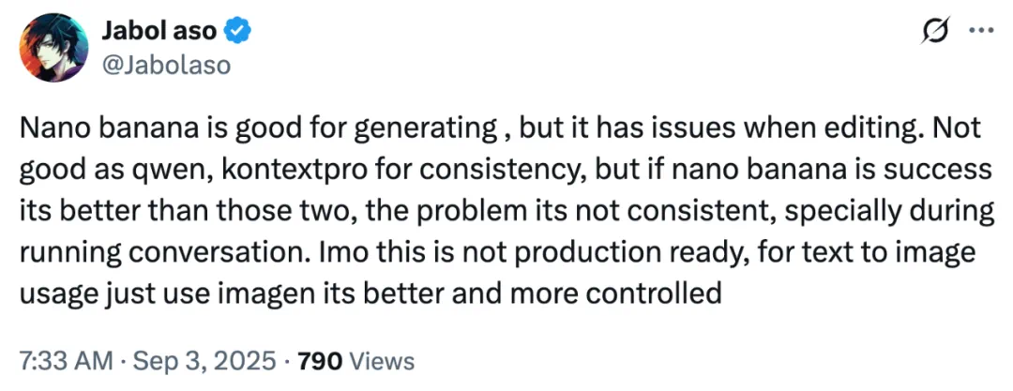Click the 7:33 AM timestamp
The width and height of the screenshot is (1013, 391).
point(66,361)
